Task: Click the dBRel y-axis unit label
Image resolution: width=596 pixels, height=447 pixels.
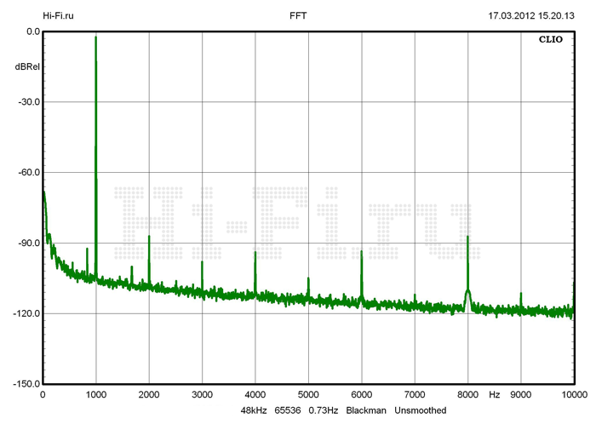Action: click(x=26, y=66)
